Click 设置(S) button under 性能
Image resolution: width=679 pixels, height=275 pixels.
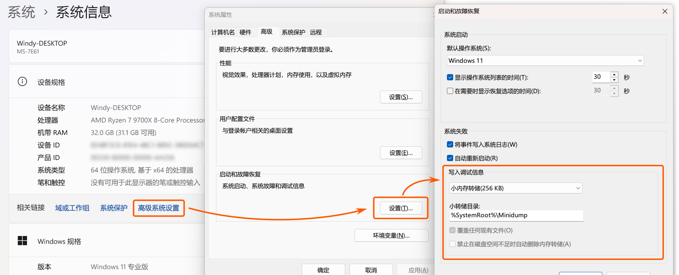[x=401, y=97]
